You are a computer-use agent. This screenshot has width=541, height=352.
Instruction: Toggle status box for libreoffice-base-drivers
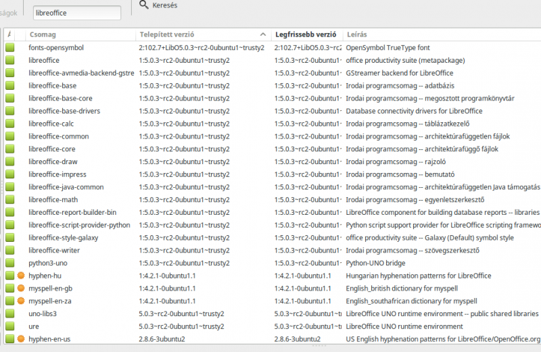10,111
